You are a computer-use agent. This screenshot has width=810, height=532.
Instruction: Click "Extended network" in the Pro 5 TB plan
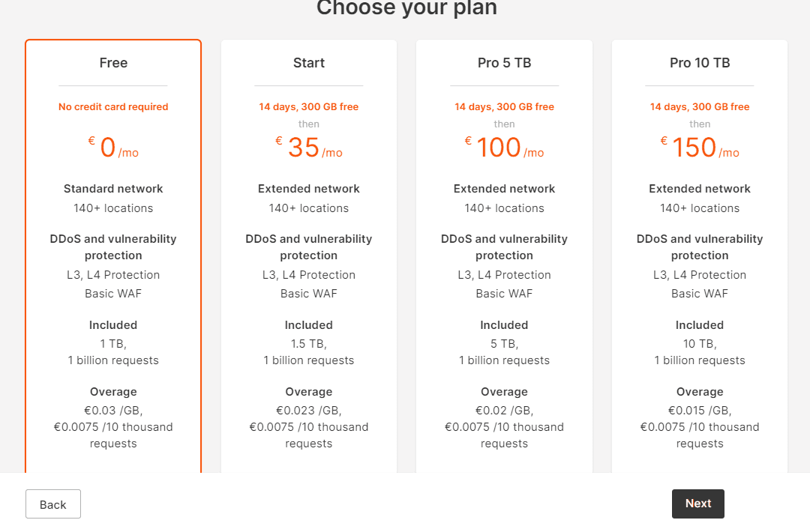[x=504, y=189]
